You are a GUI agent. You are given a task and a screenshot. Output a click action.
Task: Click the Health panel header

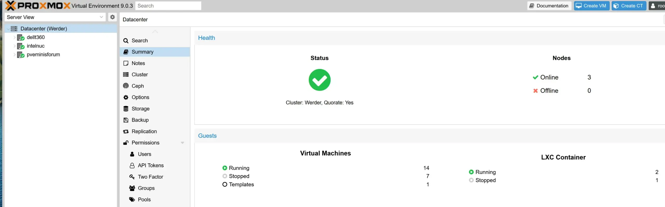coord(430,38)
